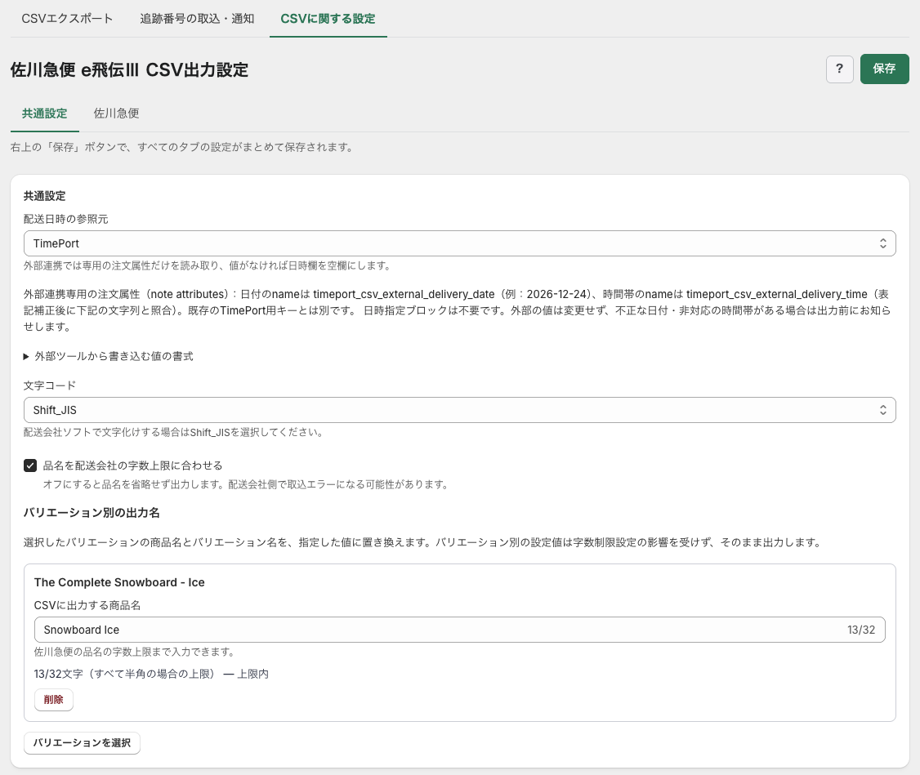Open the CSVエクスポート tab
This screenshot has height=775, width=920.
click(68, 19)
